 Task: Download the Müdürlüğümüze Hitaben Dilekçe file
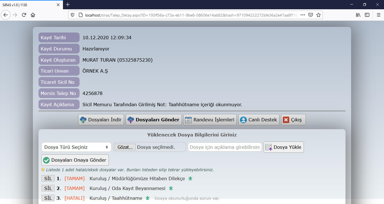[190, 178]
